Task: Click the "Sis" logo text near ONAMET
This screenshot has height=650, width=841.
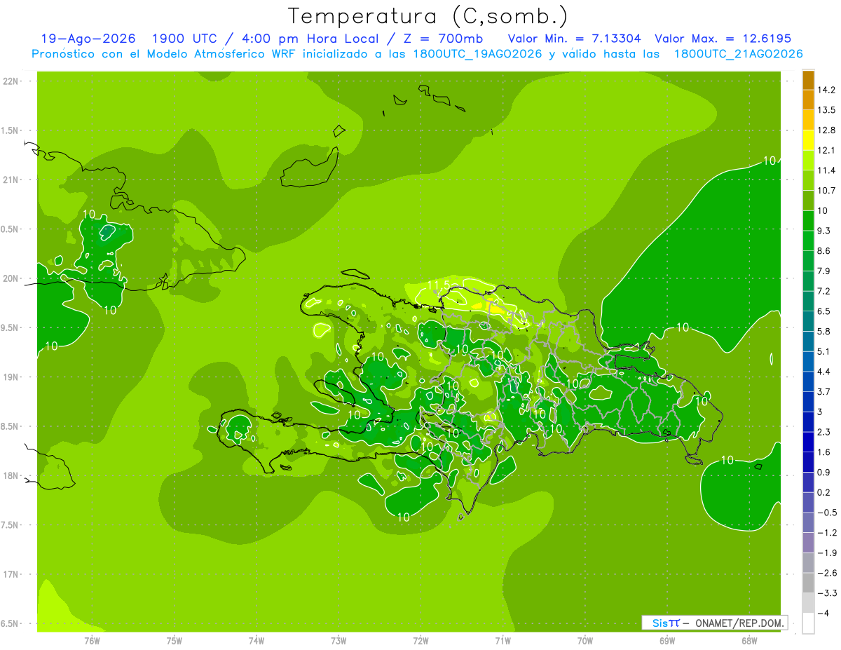Action: click(x=660, y=623)
